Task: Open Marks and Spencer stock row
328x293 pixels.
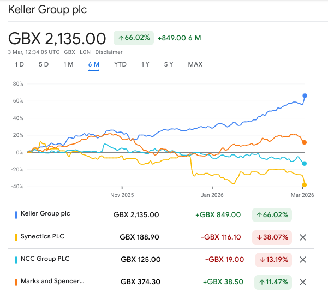Action: click(x=160, y=282)
